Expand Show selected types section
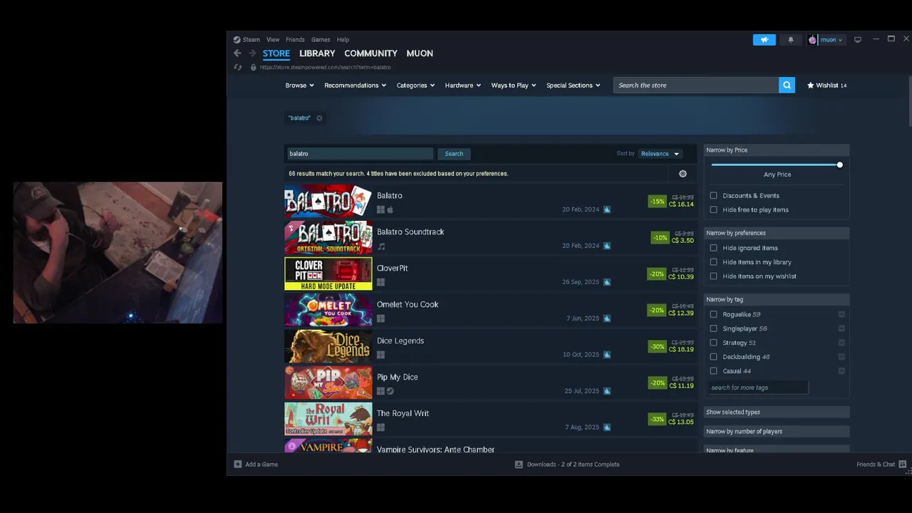The image size is (912, 513). pos(777,413)
